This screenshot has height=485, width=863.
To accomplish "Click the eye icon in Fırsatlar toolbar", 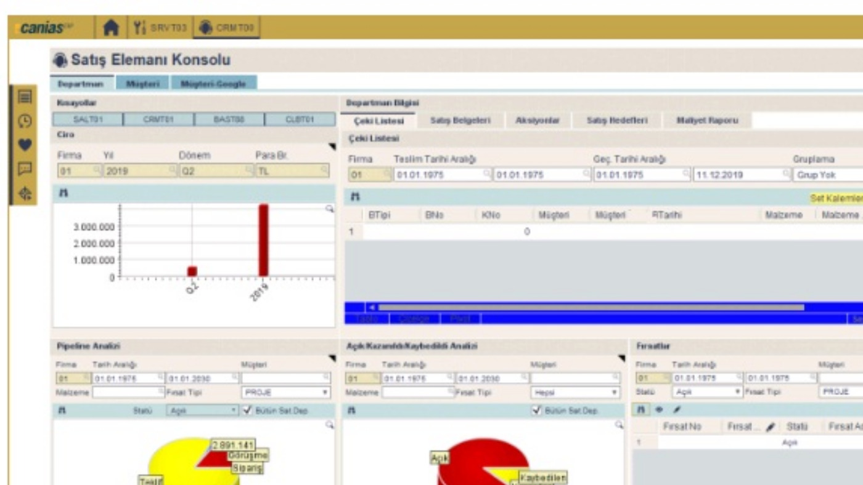I will coord(659,409).
